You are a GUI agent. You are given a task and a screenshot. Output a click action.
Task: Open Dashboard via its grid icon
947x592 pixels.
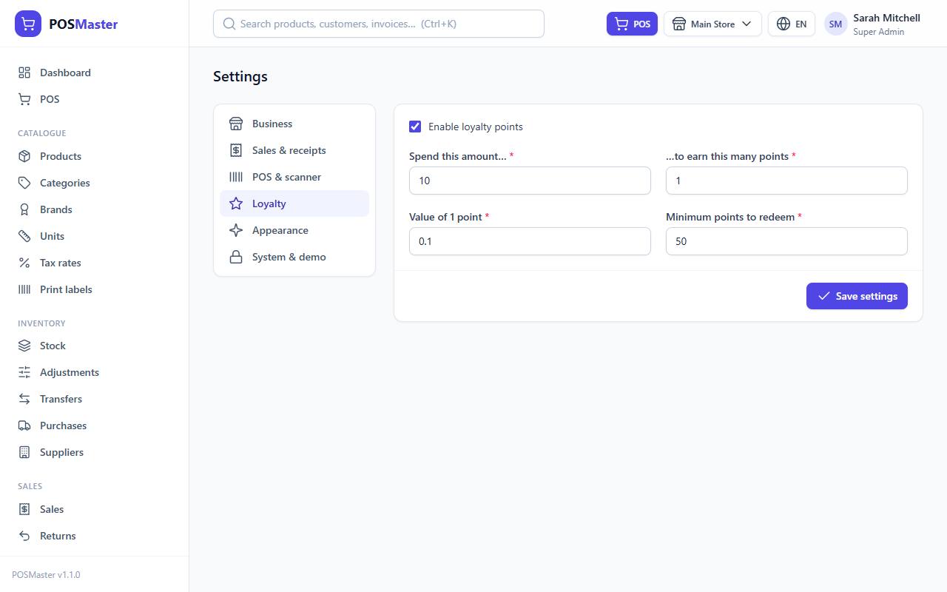(x=24, y=73)
